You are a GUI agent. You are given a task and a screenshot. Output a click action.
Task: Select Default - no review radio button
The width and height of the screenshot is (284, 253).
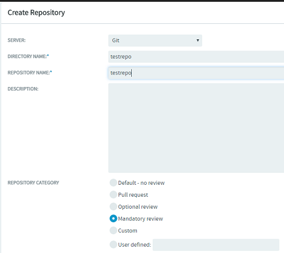click(113, 183)
